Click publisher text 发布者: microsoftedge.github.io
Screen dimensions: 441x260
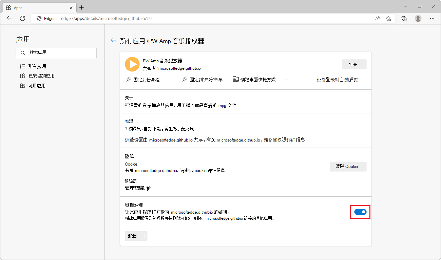coord(172,68)
